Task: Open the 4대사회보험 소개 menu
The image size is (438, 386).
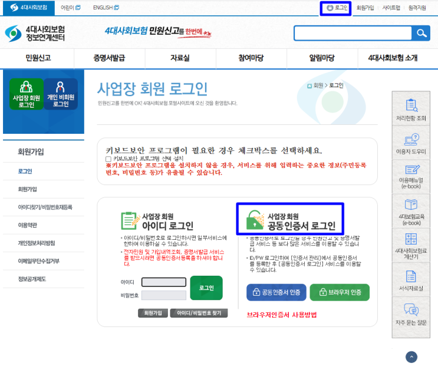Action: (x=393, y=58)
